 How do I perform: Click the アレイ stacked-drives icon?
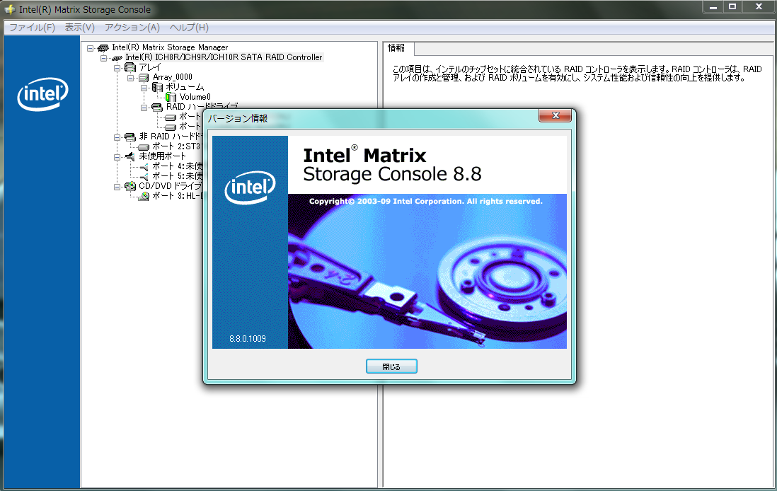tap(130, 67)
